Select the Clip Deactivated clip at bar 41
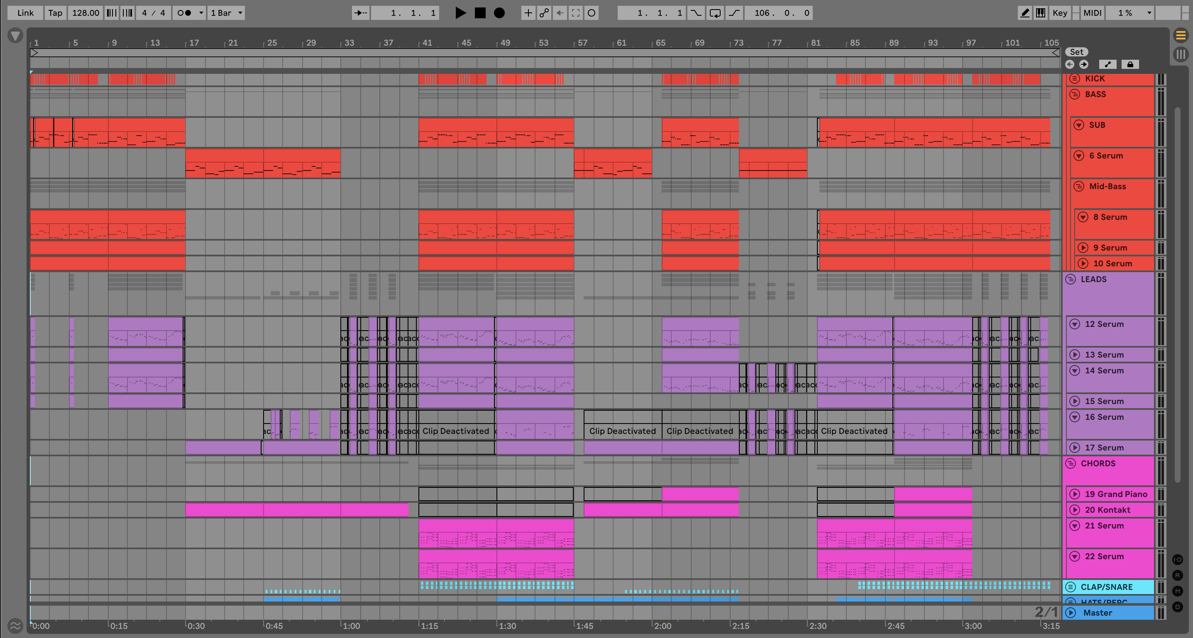The height and width of the screenshot is (638, 1193). (456, 431)
